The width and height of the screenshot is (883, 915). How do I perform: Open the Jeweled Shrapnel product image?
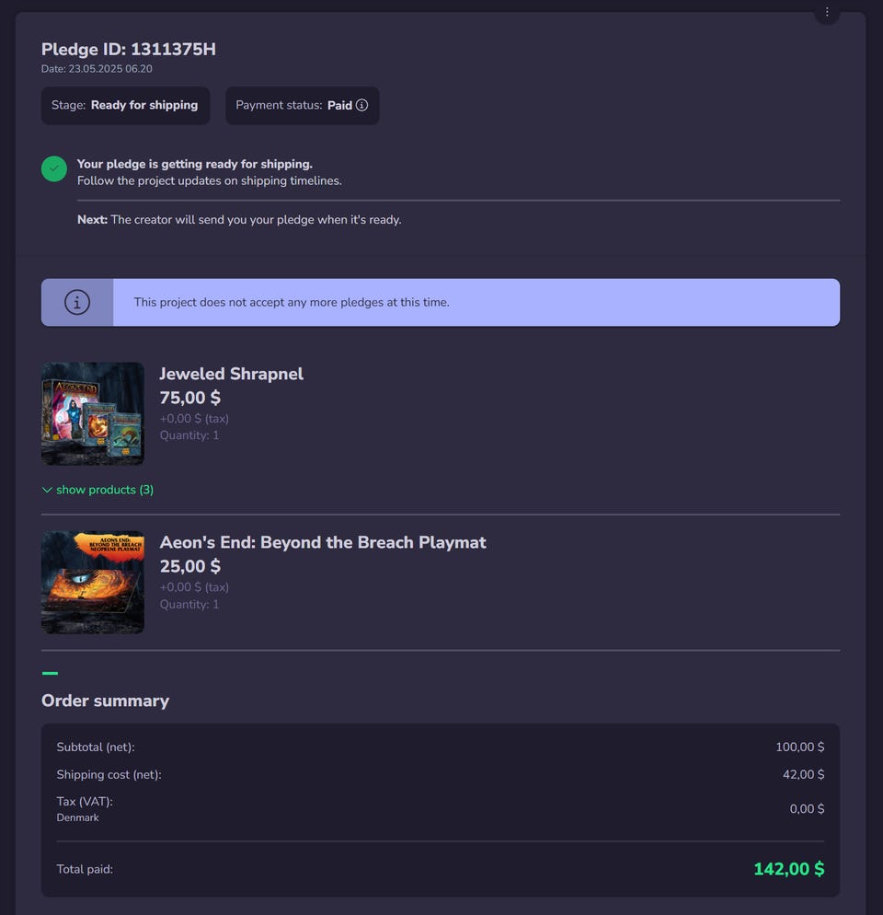click(93, 413)
